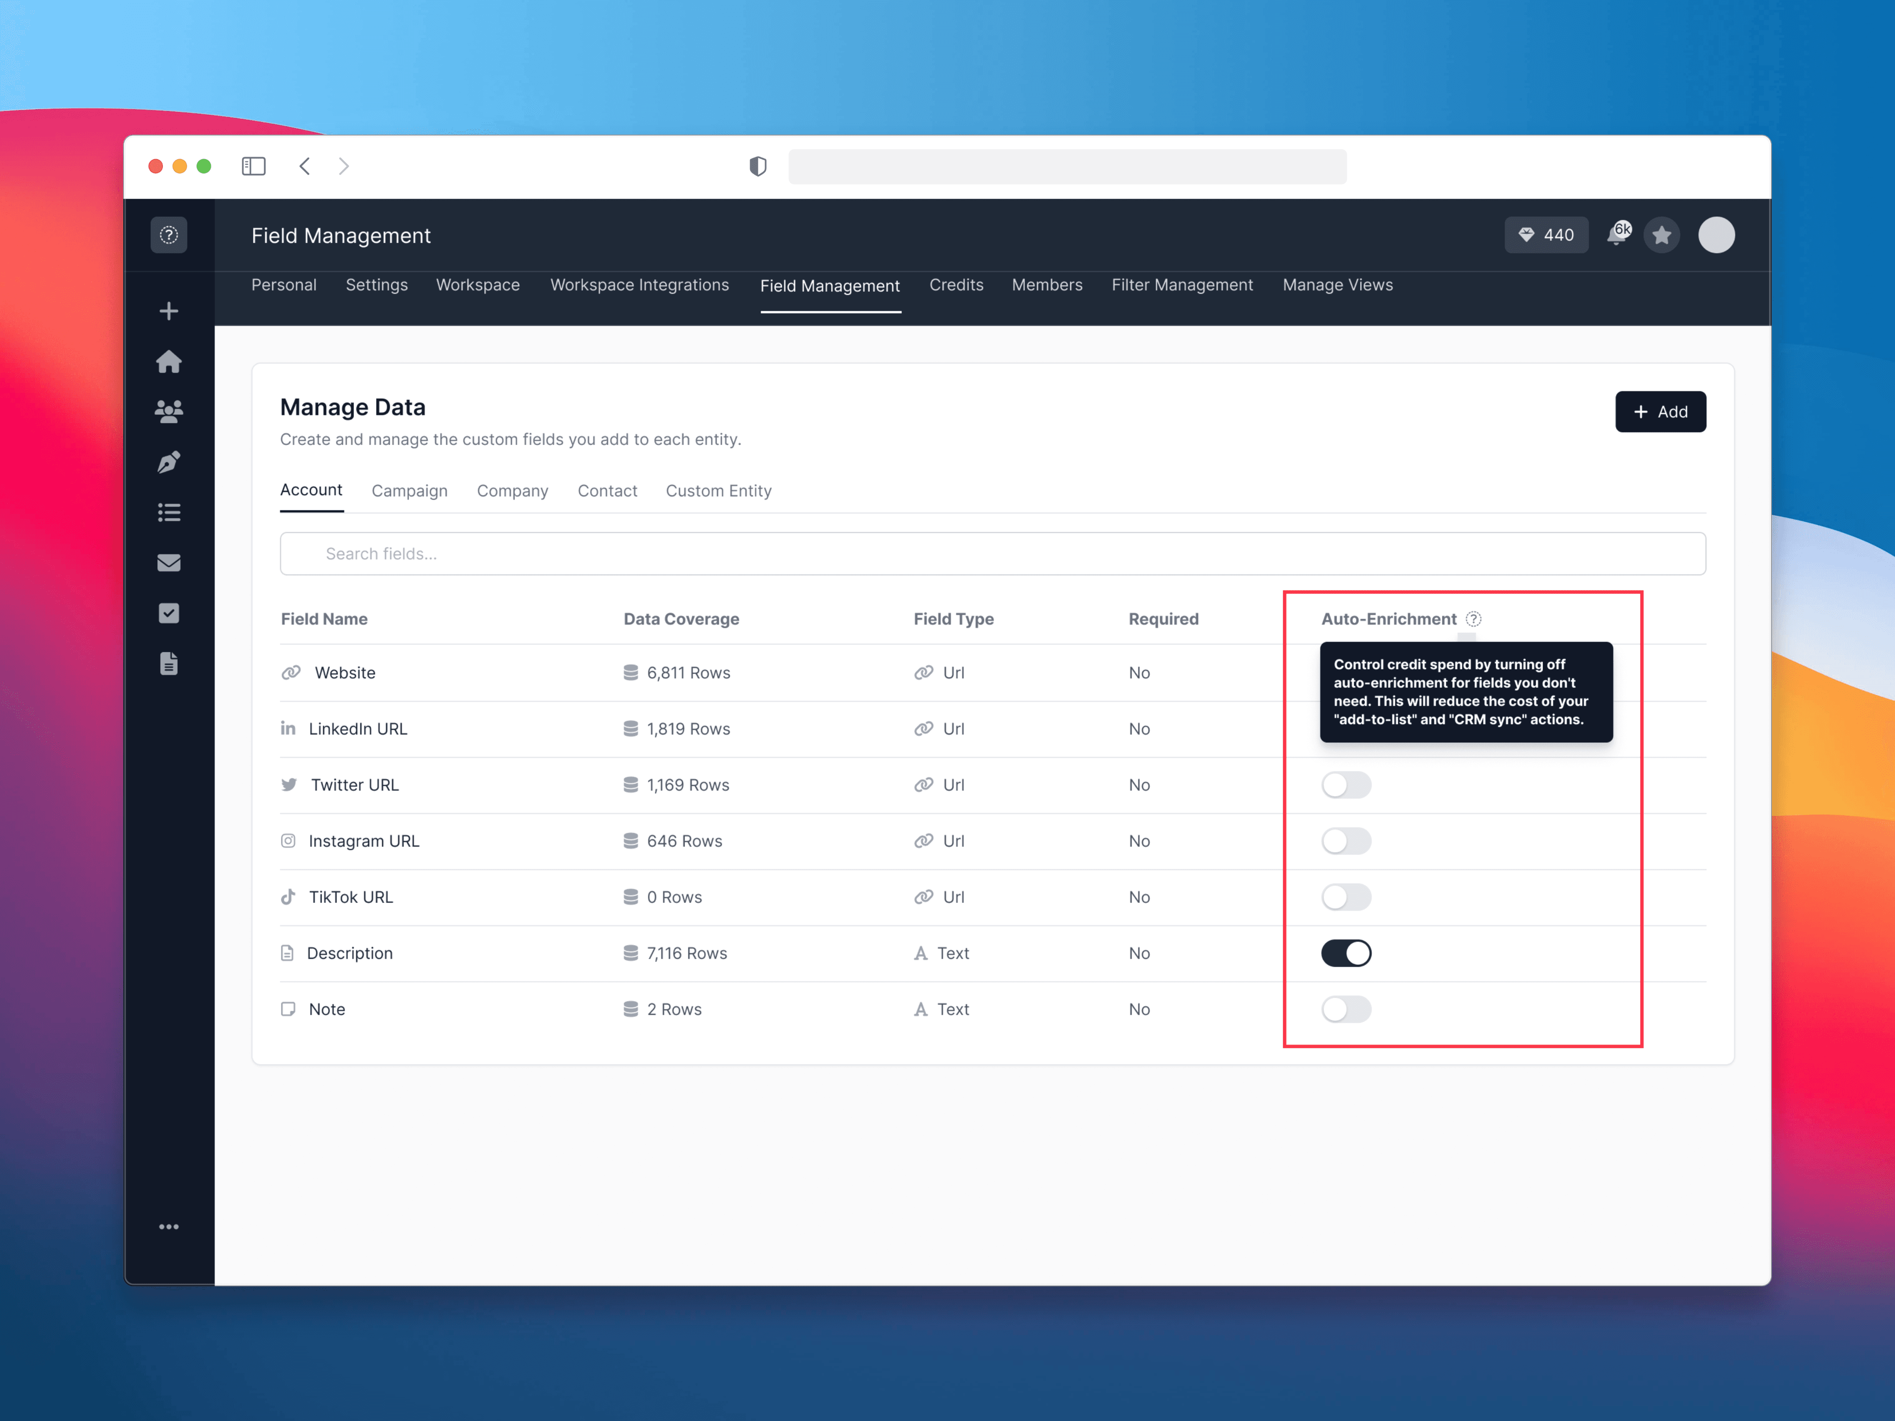Click the plus icon in sidebar
1895x1421 pixels.
coord(169,311)
